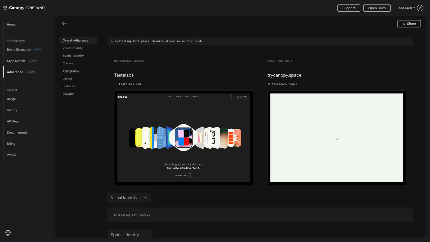The height and width of the screenshot is (242, 430).
Task: Open the tastelabs.com reference link
Action: [x=130, y=84]
